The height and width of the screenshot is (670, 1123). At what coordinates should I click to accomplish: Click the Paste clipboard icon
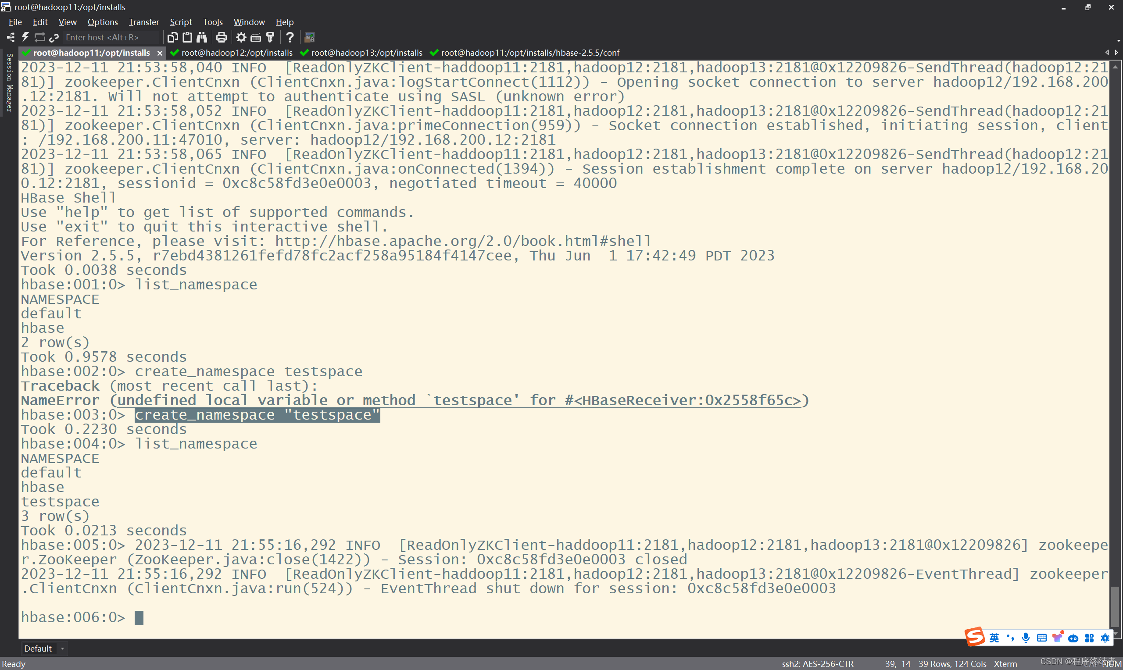point(187,37)
